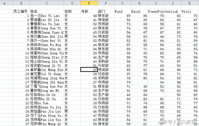Select column B header
Screen dimensions: 199x126
click(x=21, y=3)
